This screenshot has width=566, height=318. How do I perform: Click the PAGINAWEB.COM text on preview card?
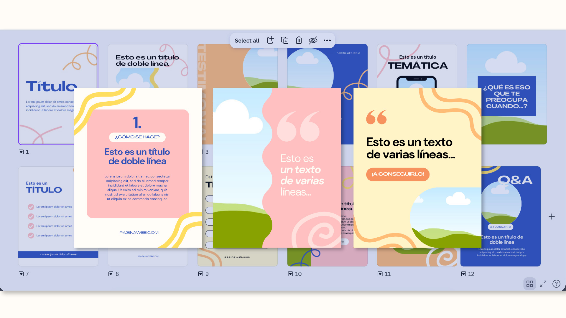click(x=139, y=233)
